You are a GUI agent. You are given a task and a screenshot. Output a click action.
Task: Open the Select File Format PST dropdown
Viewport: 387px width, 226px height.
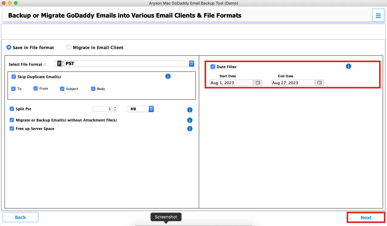(124, 64)
